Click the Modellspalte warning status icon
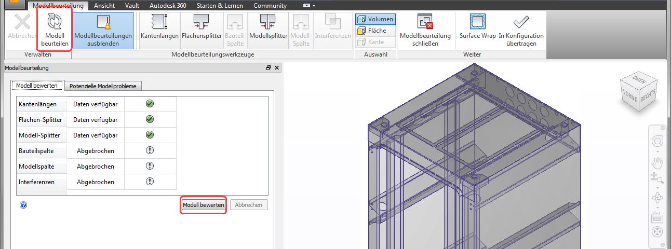Viewport: 671px width, 249px height. (x=150, y=166)
